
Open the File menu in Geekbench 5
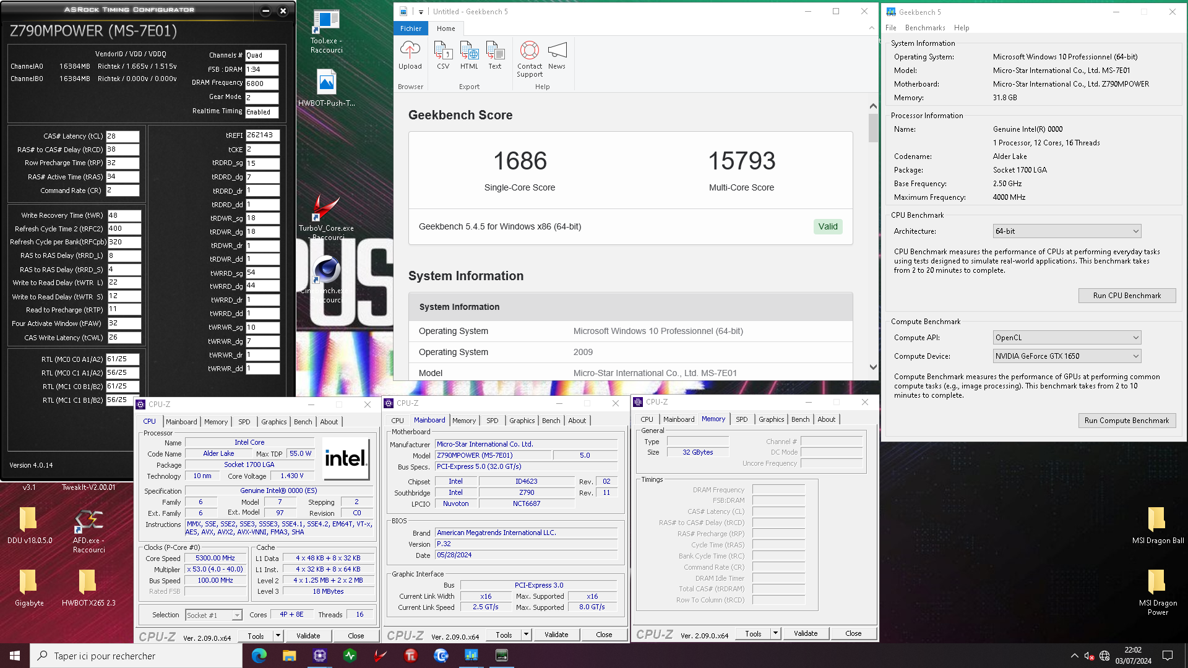click(891, 28)
